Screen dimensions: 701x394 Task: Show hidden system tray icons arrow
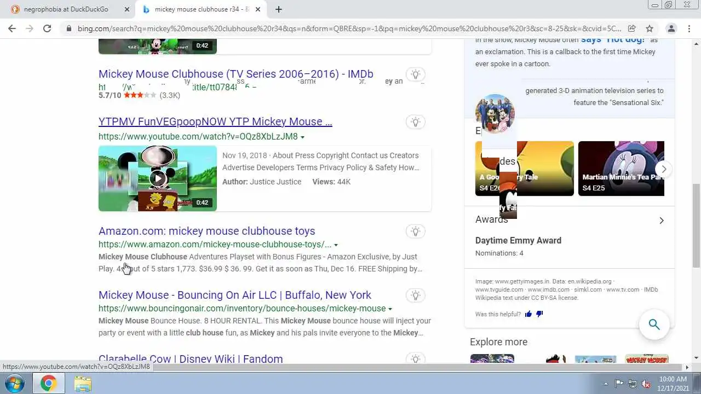[x=606, y=384]
